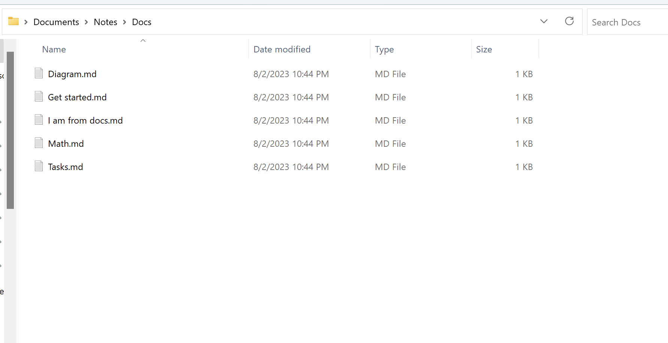Sort files by Size column header
This screenshot has width=668, height=343.
[x=484, y=49]
